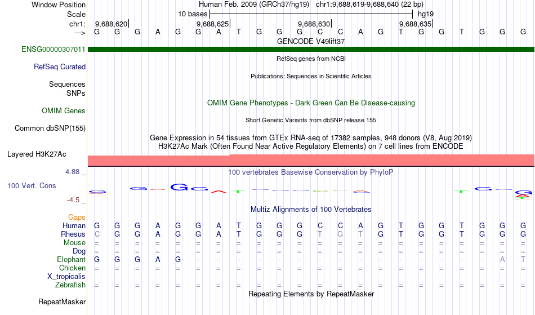Open the RefSeq Curated track label
Image resolution: width=535 pixels, height=315 pixels.
pos(60,67)
